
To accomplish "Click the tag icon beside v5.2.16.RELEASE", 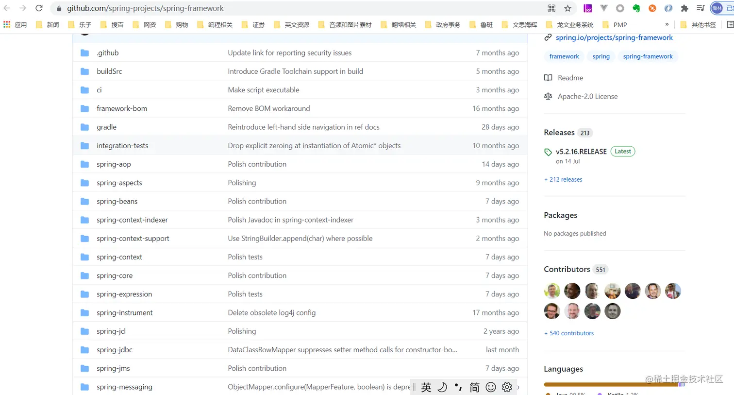I will (x=548, y=152).
